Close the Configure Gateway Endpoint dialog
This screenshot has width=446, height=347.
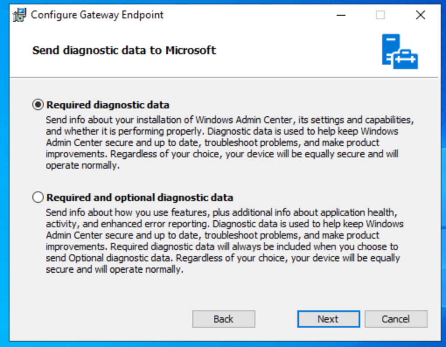coord(420,15)
